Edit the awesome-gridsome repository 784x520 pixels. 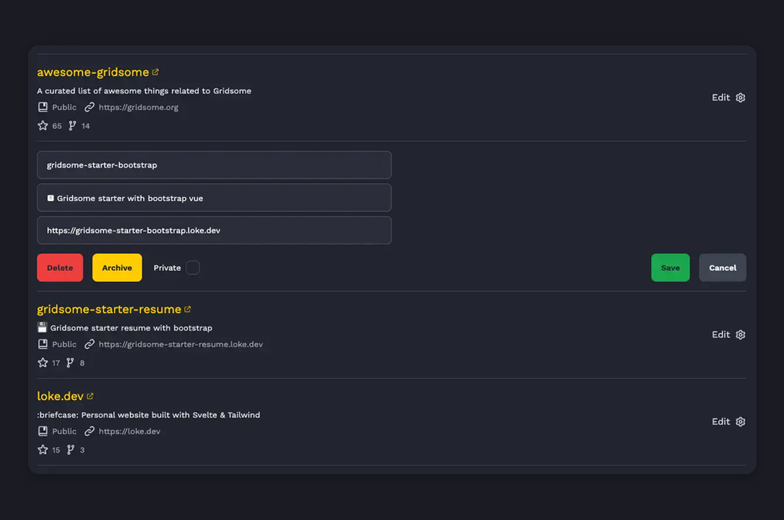(x=721, y=97)
